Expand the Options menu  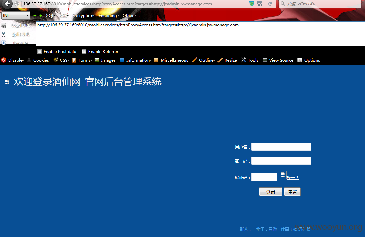(313, 60)
